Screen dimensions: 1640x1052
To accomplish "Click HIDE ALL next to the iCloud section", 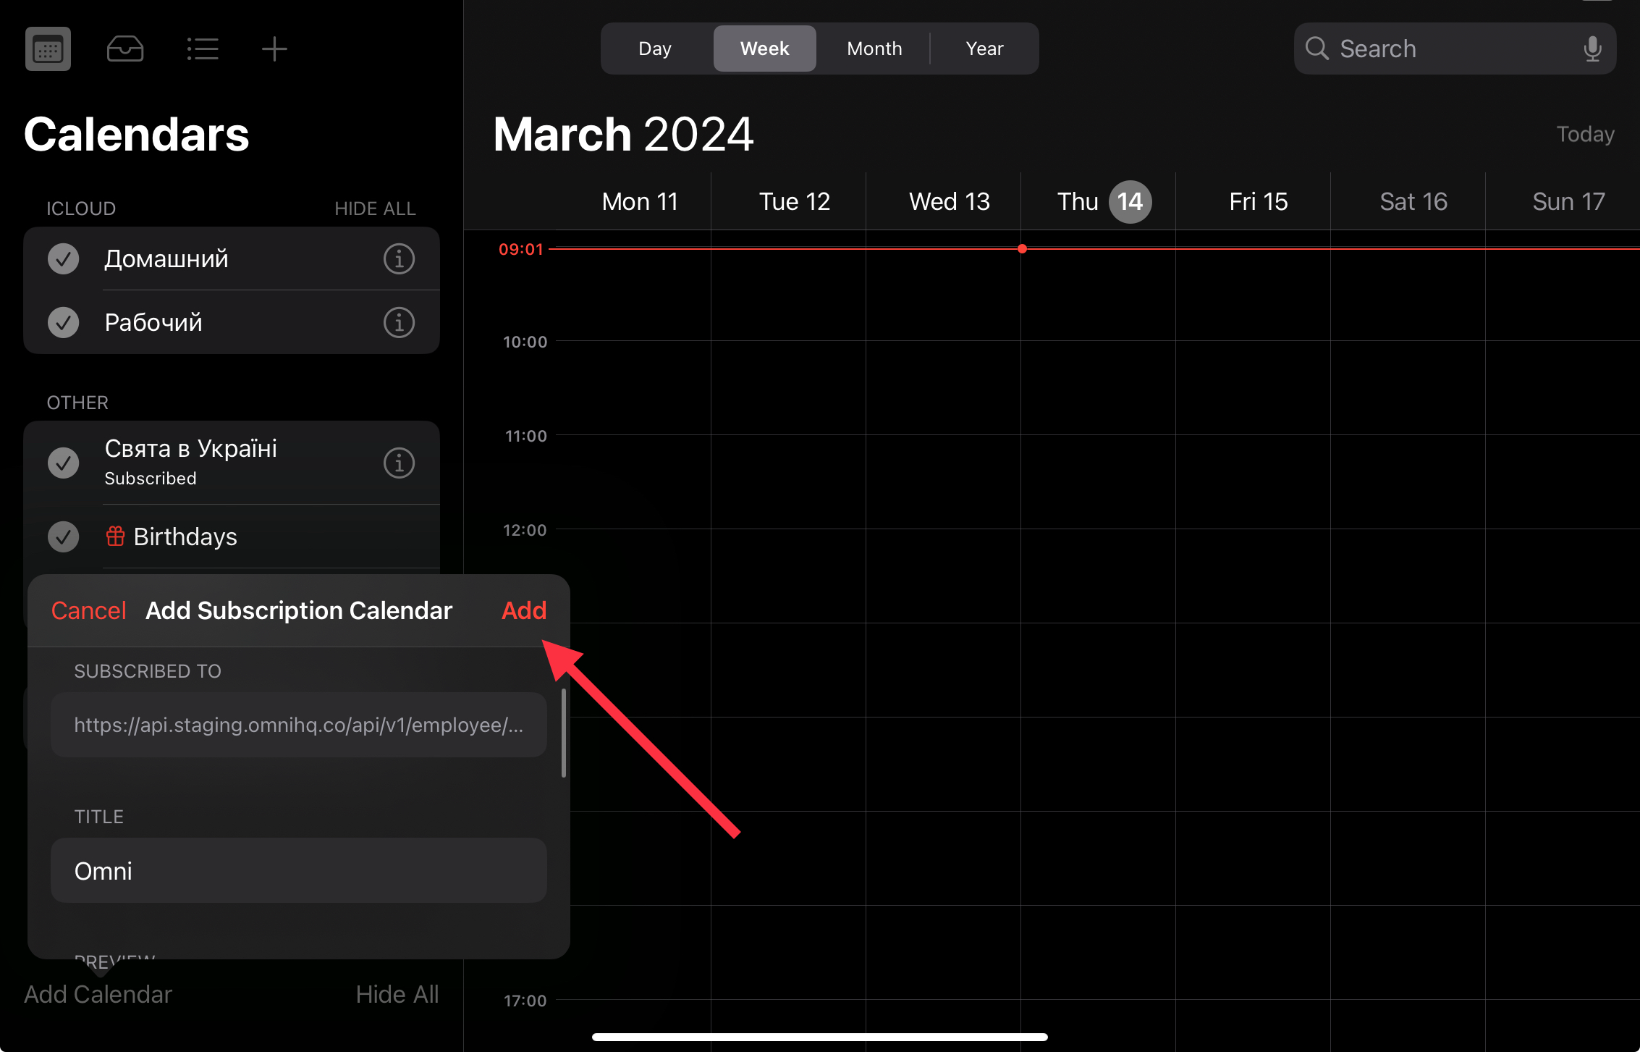I will pos(375,209).
